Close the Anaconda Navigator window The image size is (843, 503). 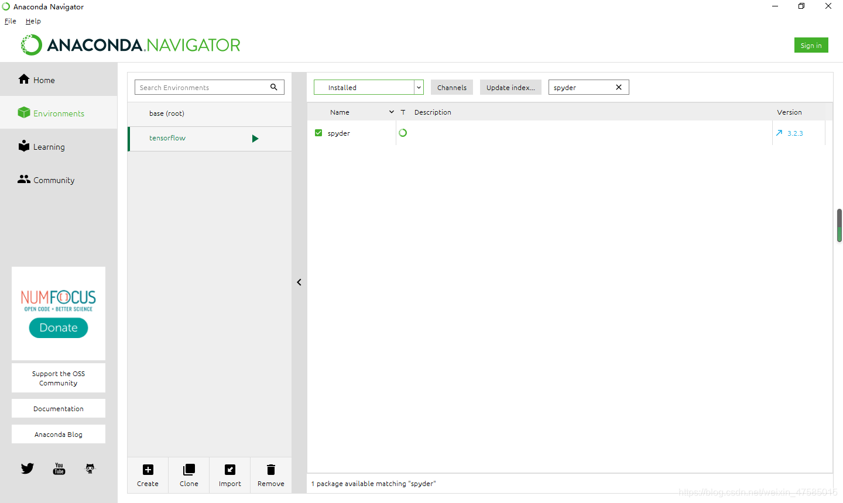pos(828,6)
